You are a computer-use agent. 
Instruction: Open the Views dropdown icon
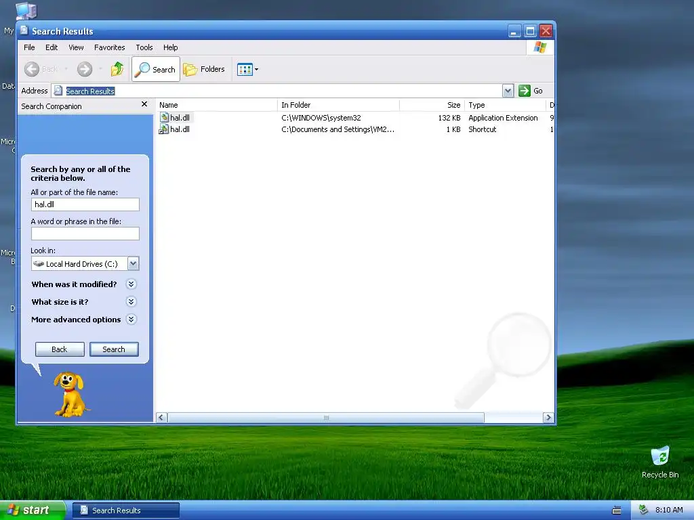(247, 69)
